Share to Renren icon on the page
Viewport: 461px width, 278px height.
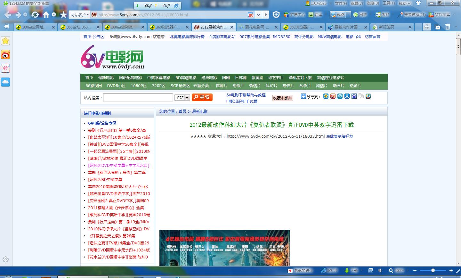coord(347,96)
